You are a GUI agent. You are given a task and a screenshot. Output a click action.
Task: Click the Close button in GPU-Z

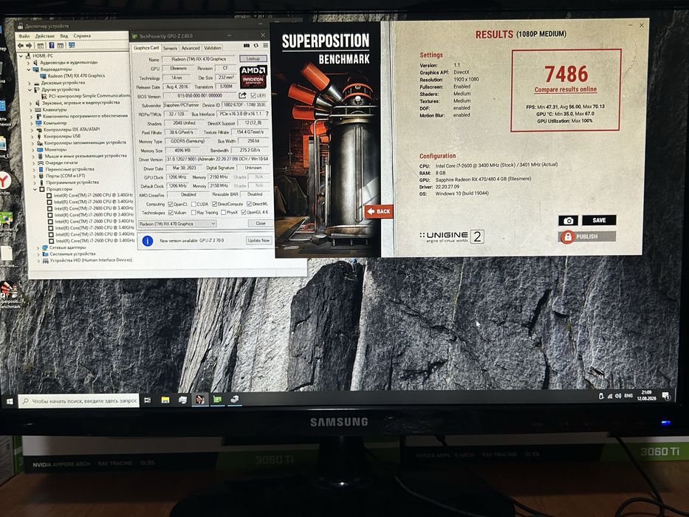[261, 223]
